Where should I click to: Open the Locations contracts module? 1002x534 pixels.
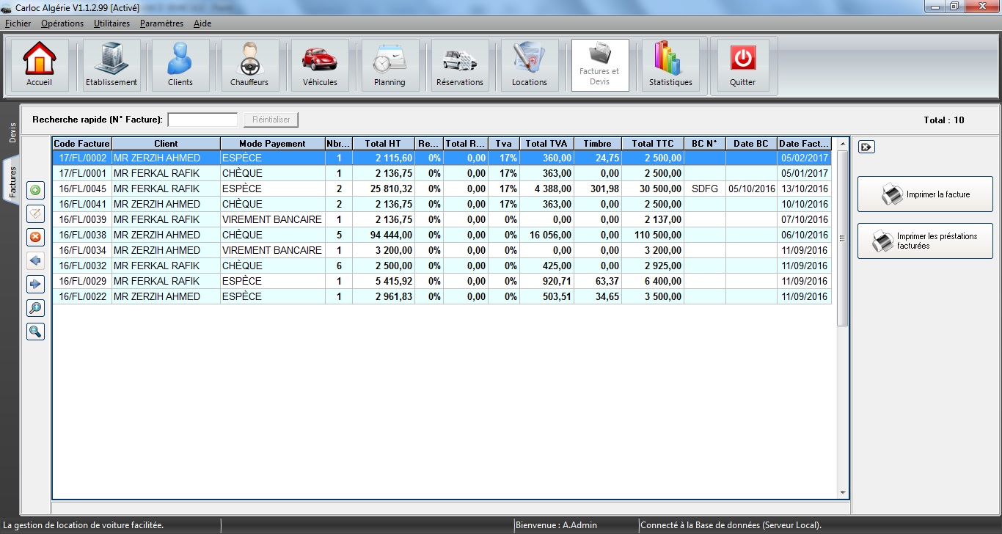point(529,65)
